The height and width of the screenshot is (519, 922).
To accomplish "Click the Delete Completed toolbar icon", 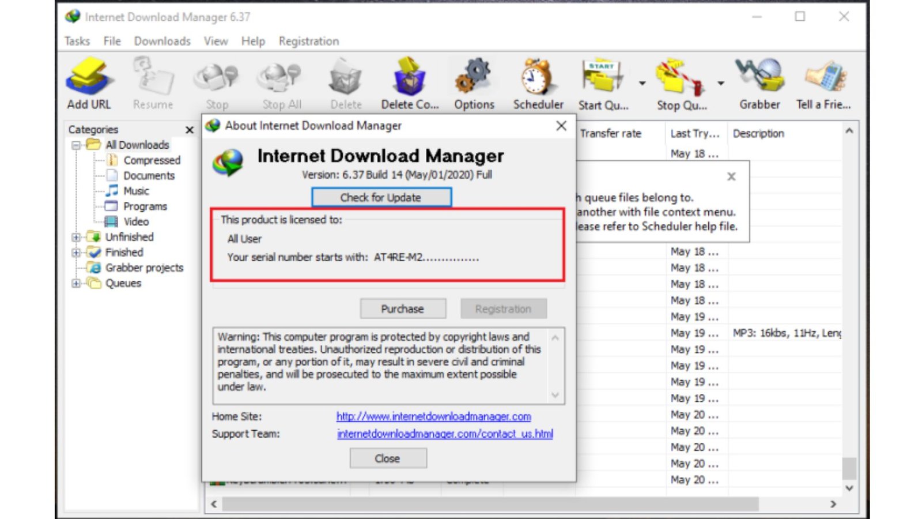I will pyautogui.click(x=410, y=84).
